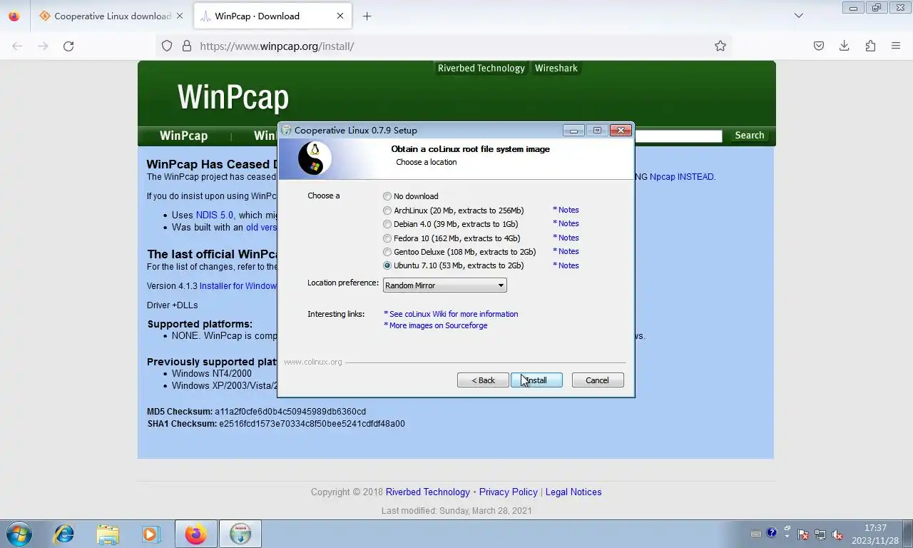The width and height of the screenshot is (913, 548).
Task: Click the setup window title icon
Action: 287,131
